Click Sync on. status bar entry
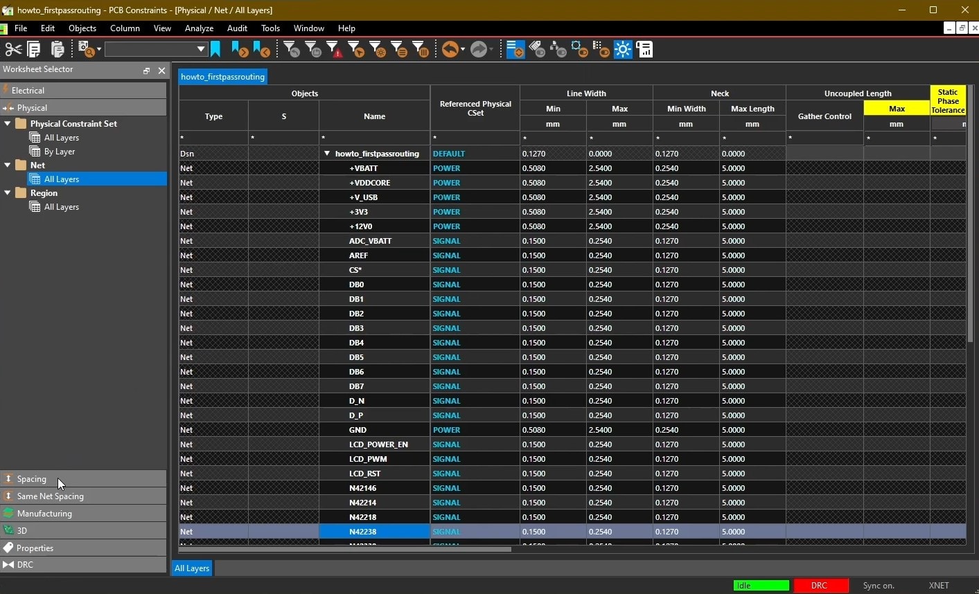 (879, 586)
